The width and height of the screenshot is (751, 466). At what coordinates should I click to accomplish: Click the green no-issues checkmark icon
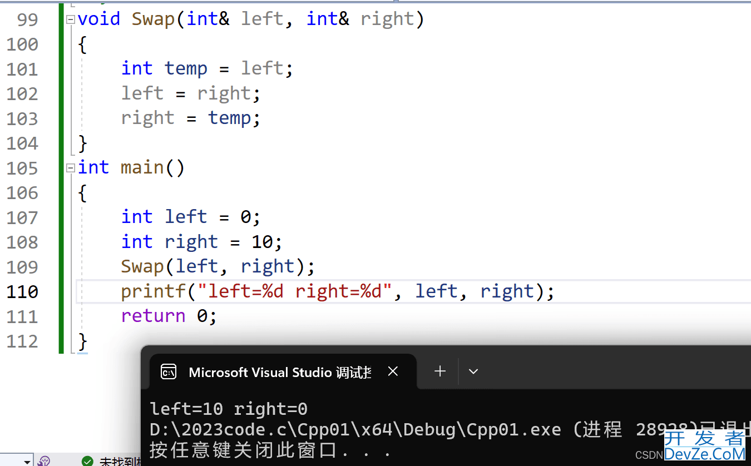coord(87,461)
